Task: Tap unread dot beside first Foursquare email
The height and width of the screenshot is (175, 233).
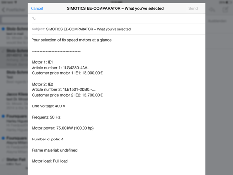Action: 3,116
